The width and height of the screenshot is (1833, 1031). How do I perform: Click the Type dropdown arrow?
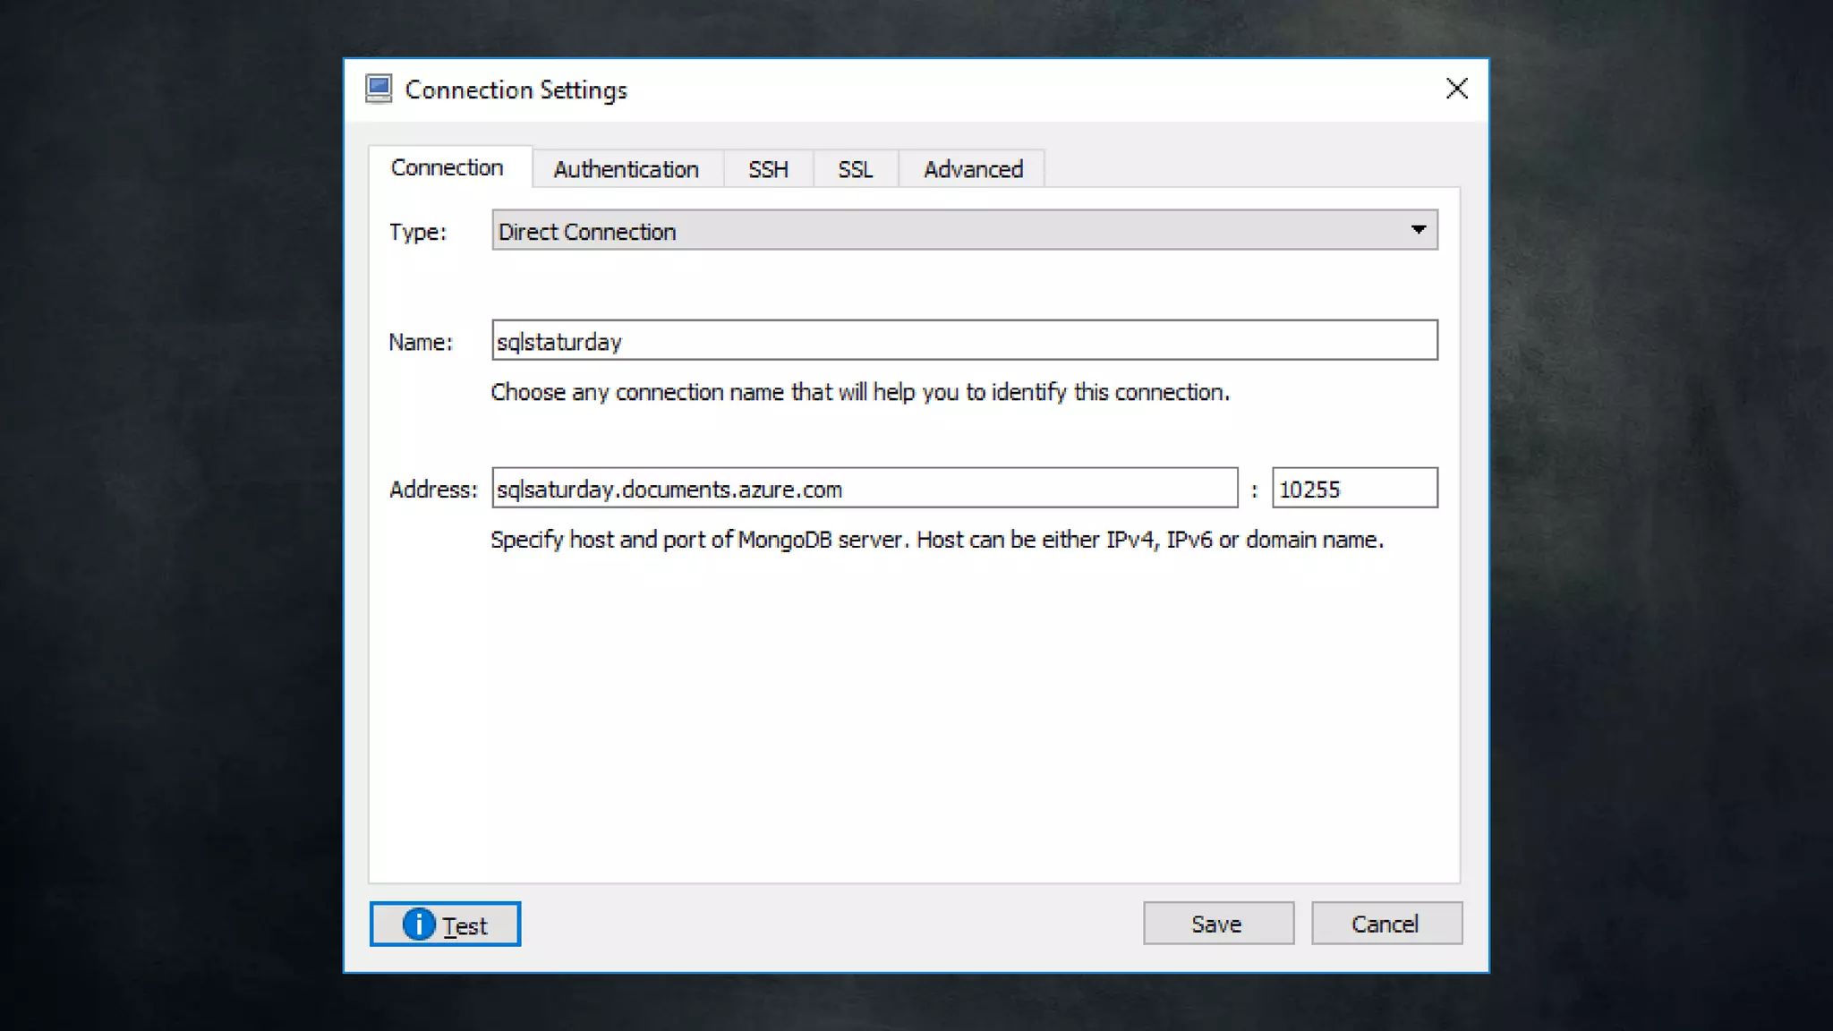pos(1418,230)
